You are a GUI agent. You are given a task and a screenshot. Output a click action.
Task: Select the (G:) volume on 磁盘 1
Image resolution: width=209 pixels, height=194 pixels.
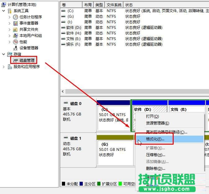coord(115,150)
